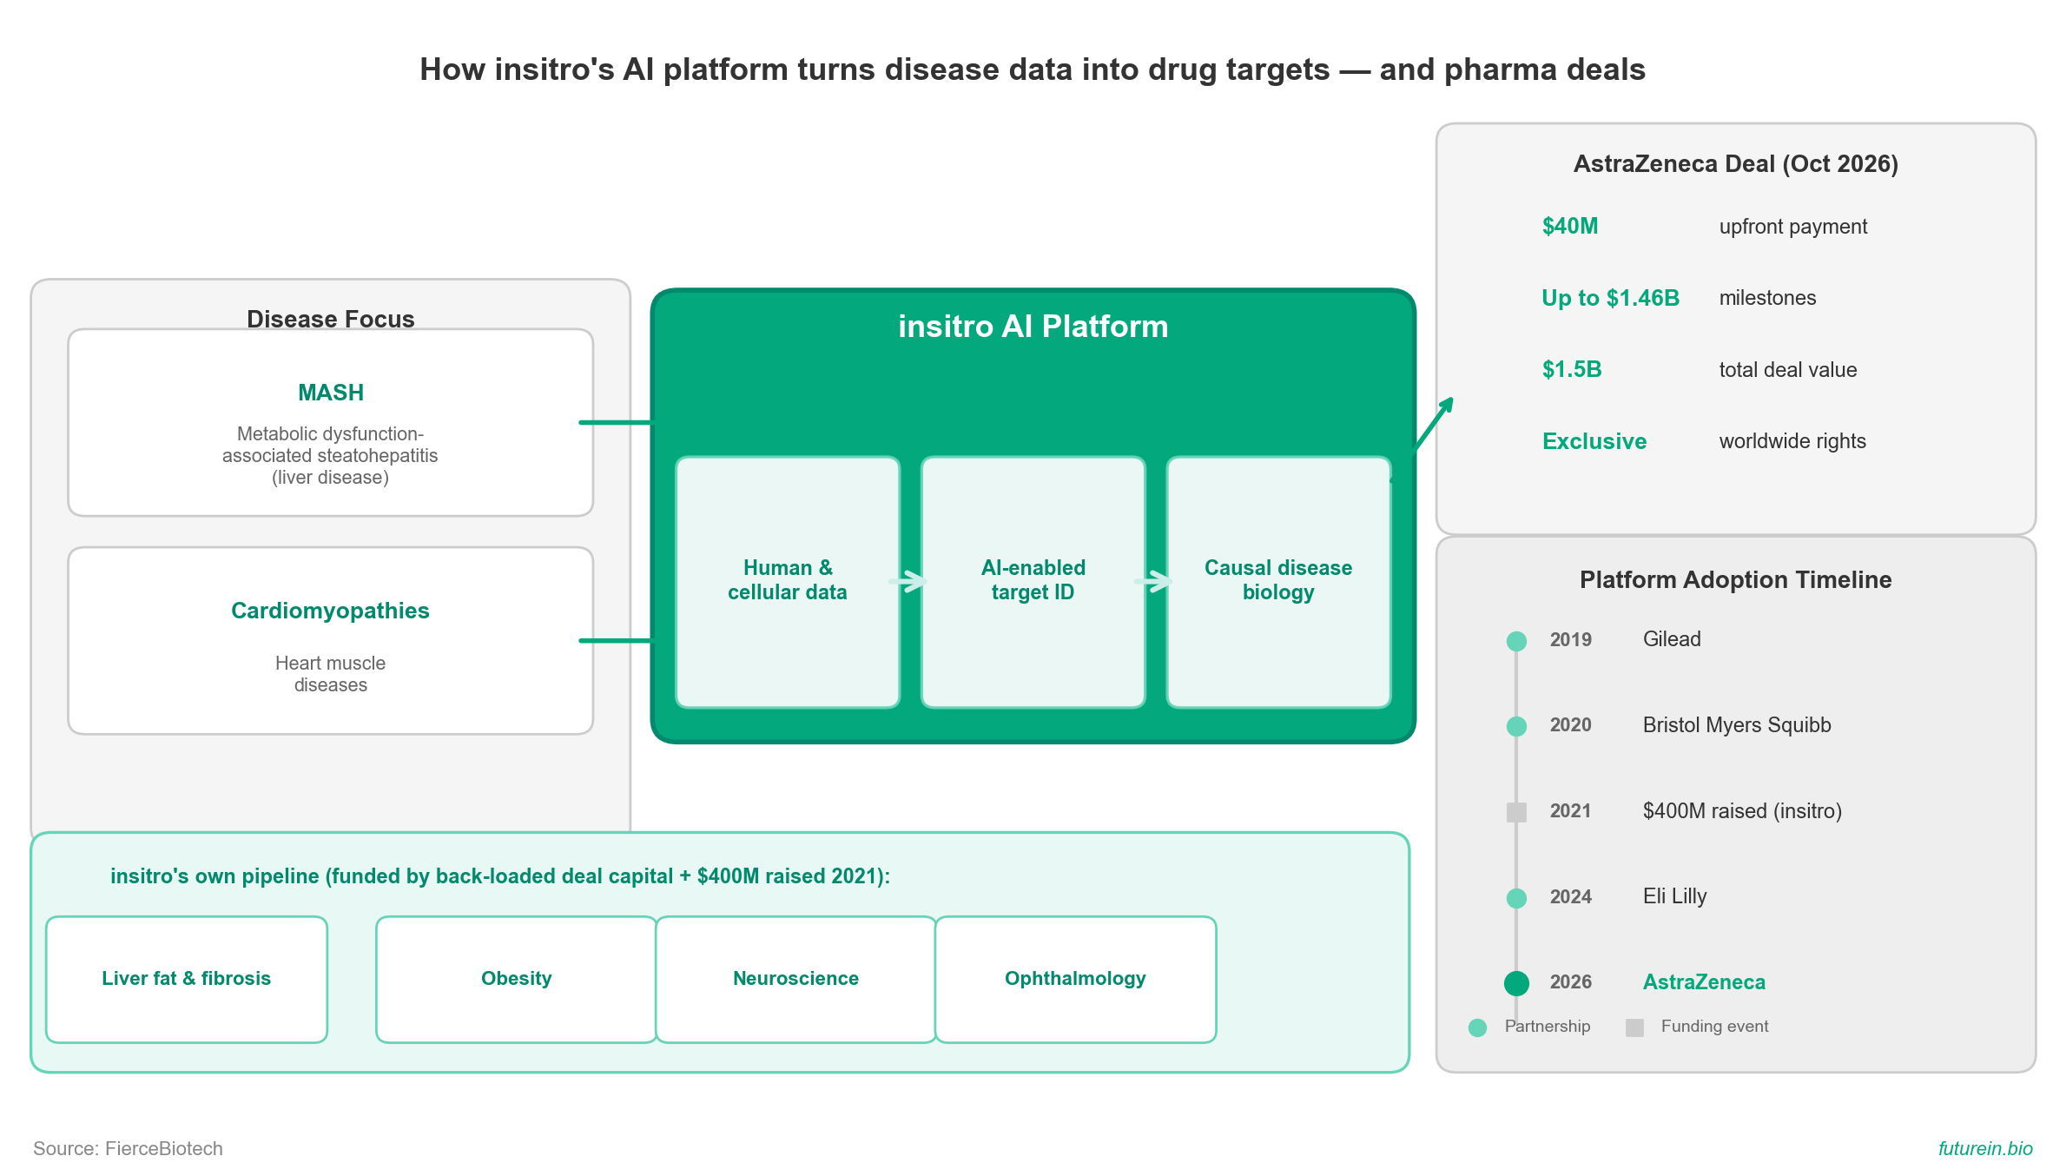Select the Obesity pipeline box
The image size is (2066, 1176).
(517, 980)
